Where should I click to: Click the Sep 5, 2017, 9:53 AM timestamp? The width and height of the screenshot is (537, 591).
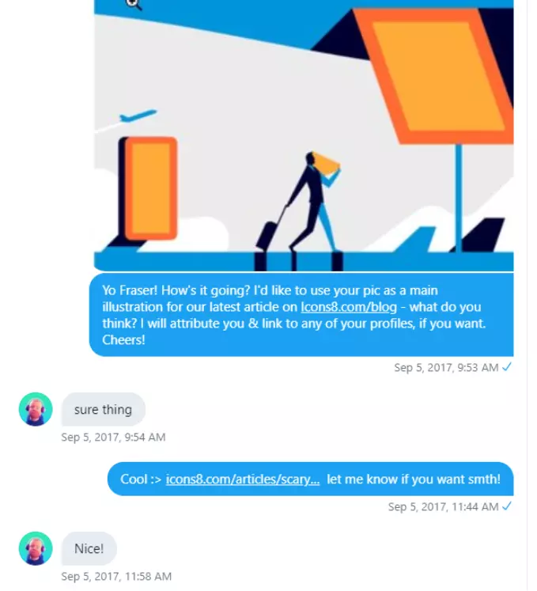pos(446,367)
